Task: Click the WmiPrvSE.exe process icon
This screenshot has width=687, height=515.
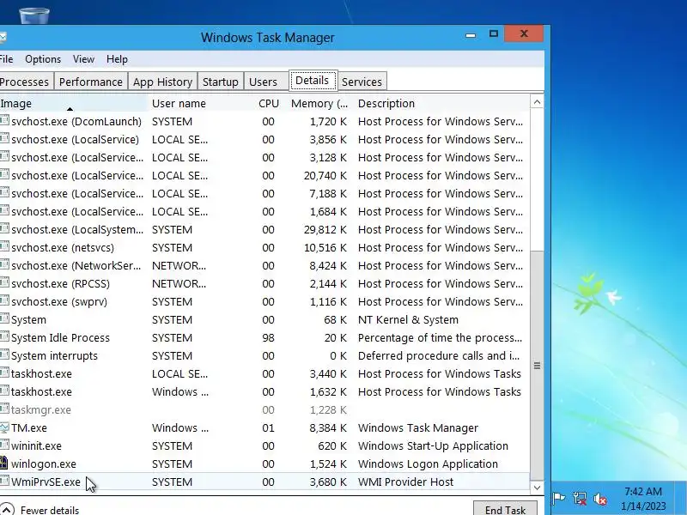Action: point(4,482)
